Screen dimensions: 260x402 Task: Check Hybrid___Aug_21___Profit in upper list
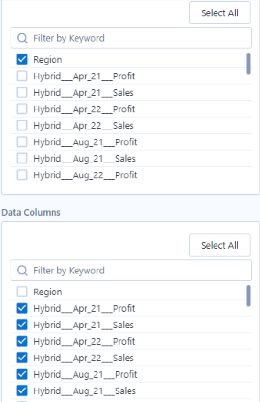(22, 142)
